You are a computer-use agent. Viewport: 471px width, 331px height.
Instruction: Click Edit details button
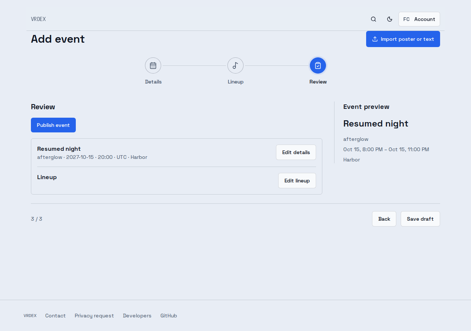pos(296,152)
